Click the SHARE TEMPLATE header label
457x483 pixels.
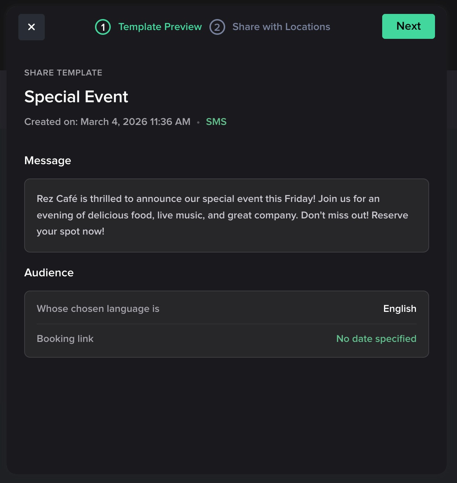63,73
